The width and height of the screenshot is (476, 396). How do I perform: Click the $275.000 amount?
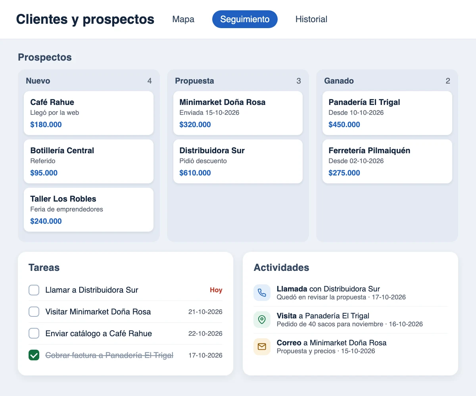click(344, 173)
